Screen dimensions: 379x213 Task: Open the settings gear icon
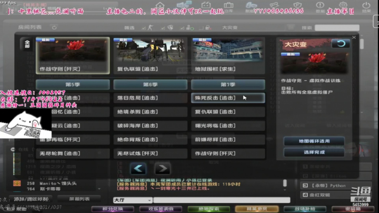pyautogui.click(x=343, y=5)
